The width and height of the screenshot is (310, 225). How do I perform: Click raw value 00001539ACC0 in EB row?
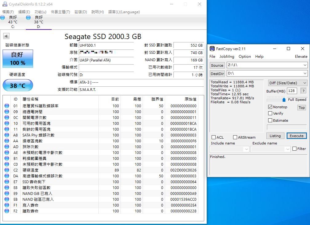point(183,199)
